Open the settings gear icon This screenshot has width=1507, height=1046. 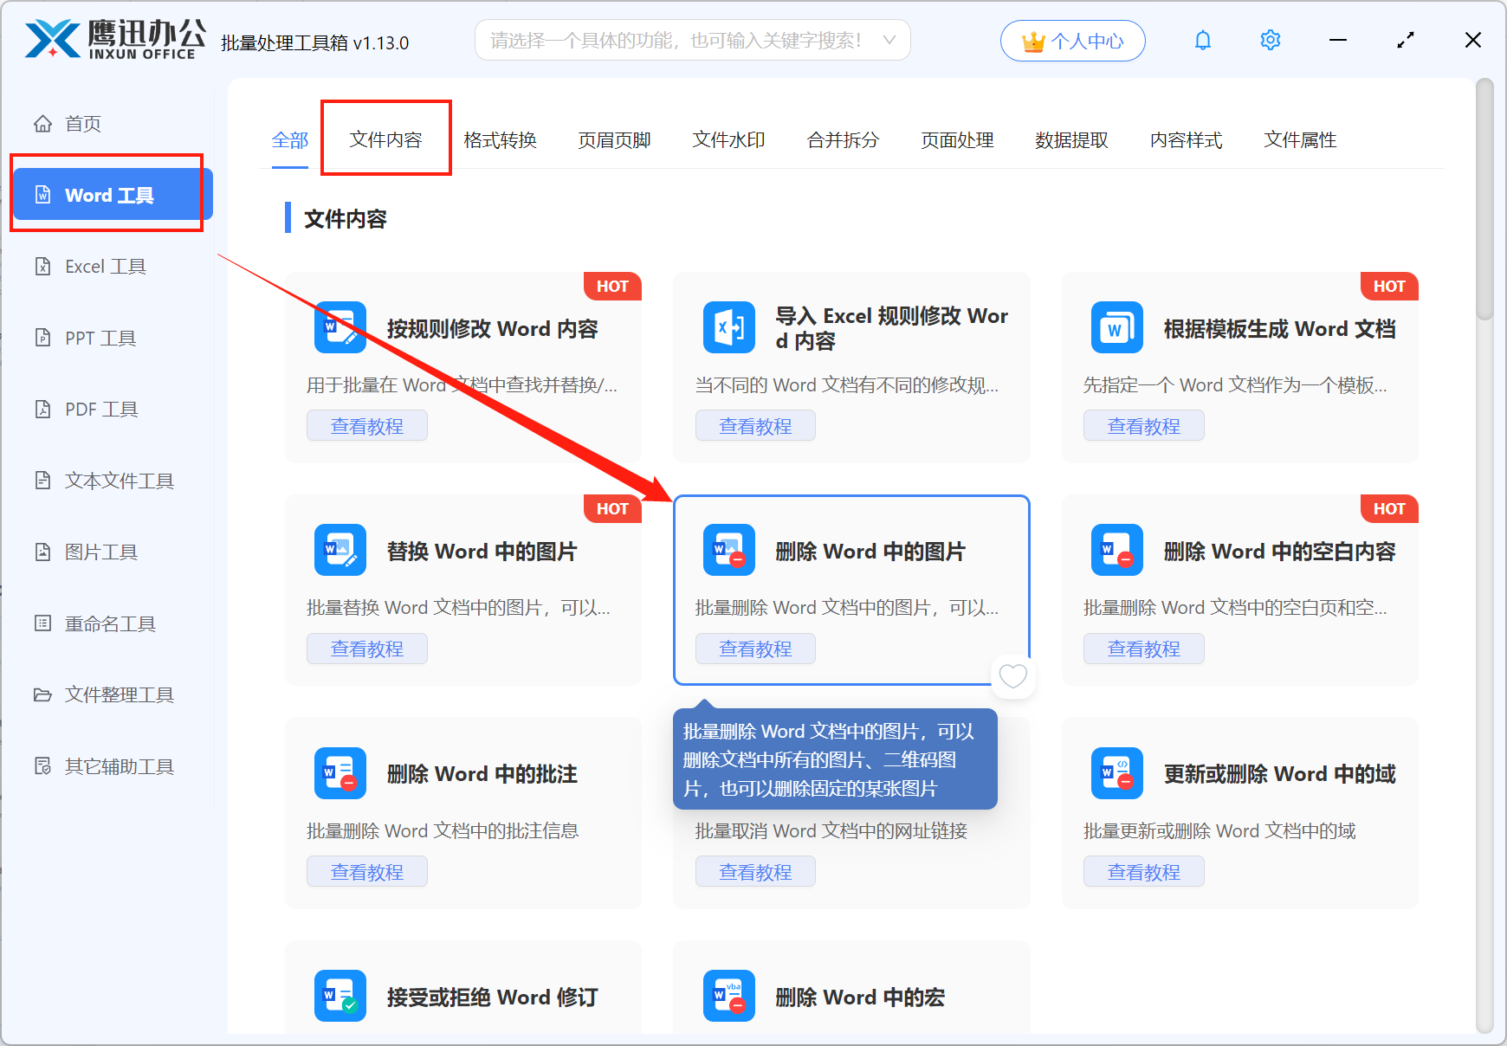(x=1270, y=40)
